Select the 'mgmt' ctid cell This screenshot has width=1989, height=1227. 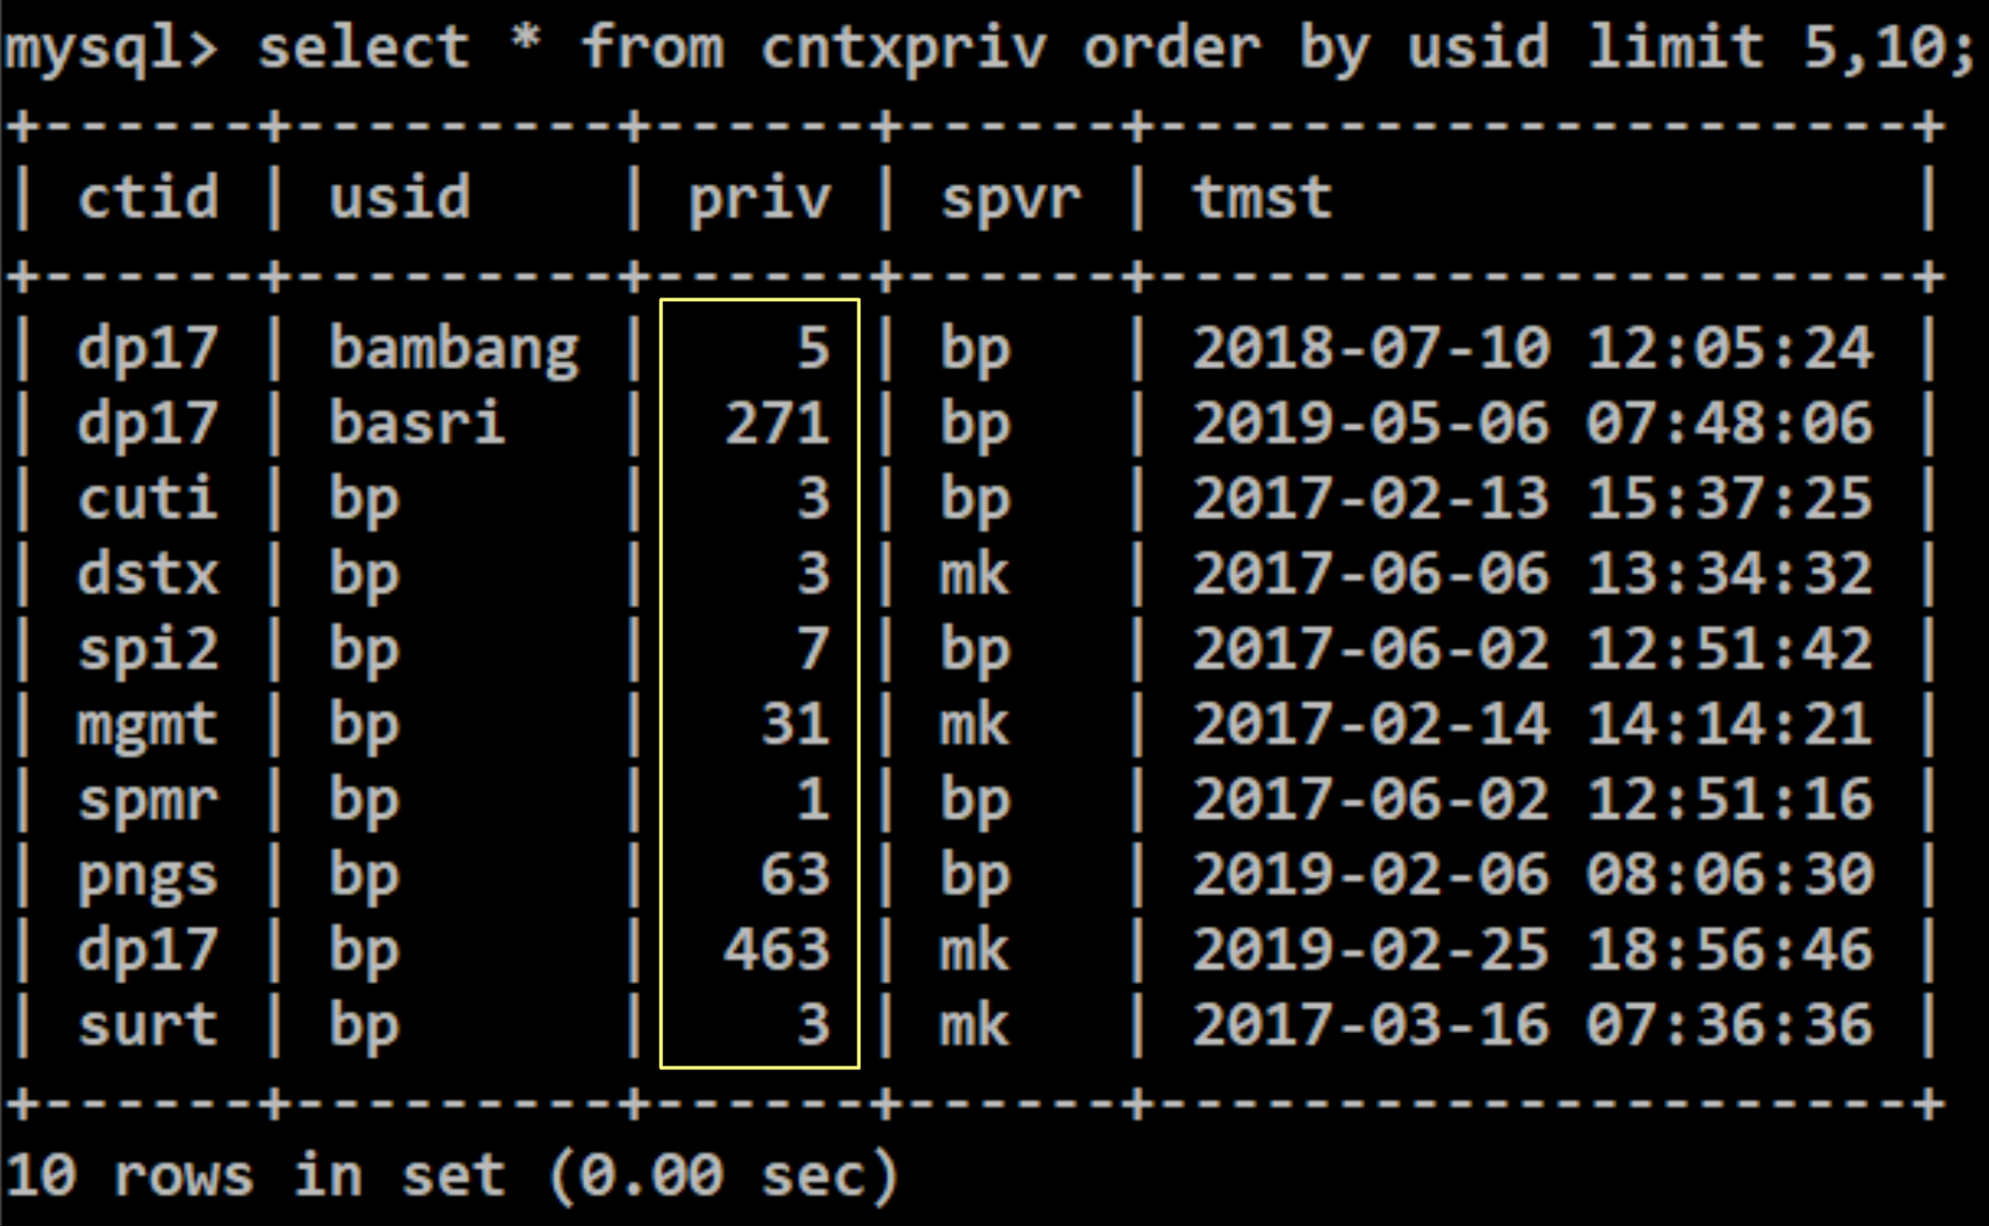tap(147, 724)
